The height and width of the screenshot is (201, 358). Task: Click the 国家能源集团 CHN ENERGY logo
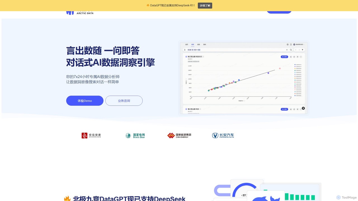179,135
